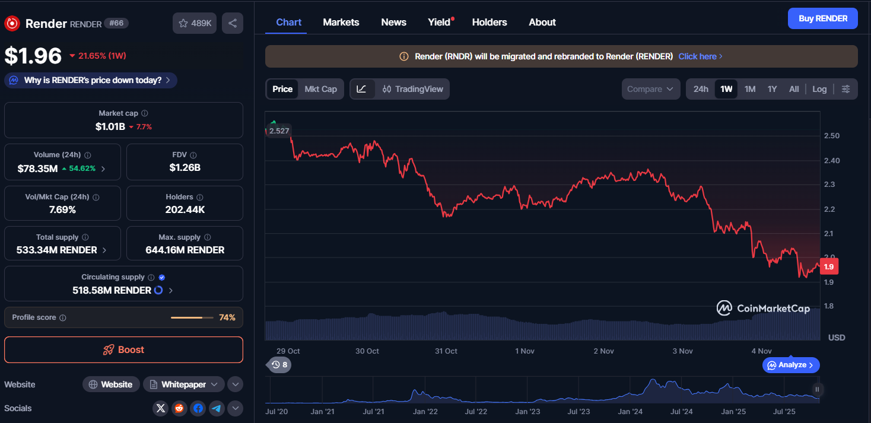The height and width of the screenshot is (423, 871).
Task: Follow the Click here migration link
Action: (698, 56)
